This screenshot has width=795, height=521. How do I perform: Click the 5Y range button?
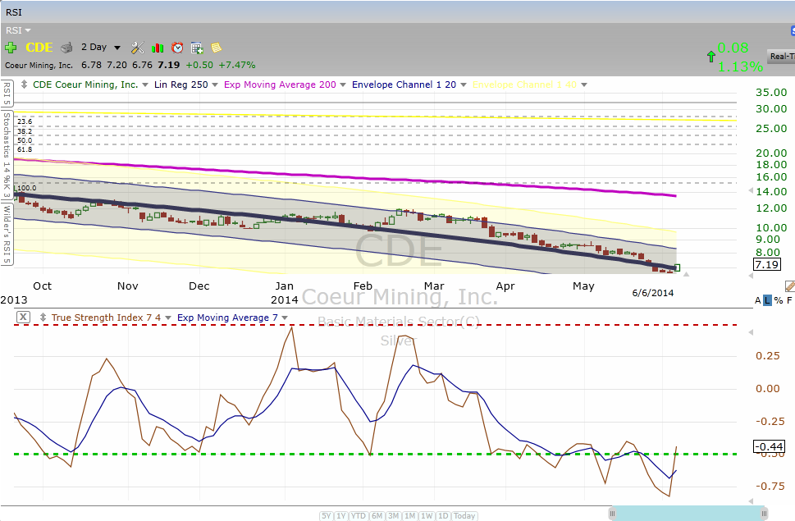(326, 516)
